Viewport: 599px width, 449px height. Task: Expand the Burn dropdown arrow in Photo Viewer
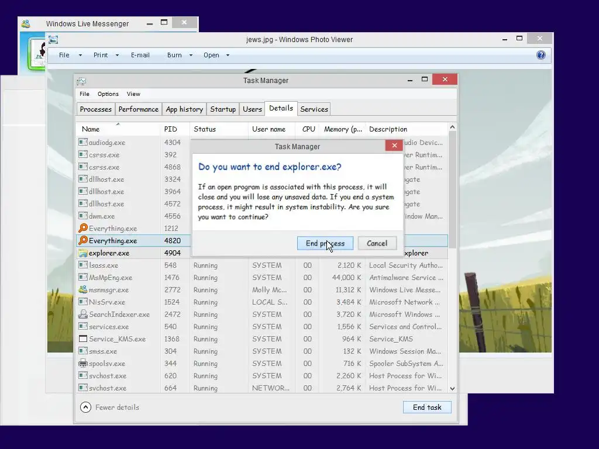(191, 56)
